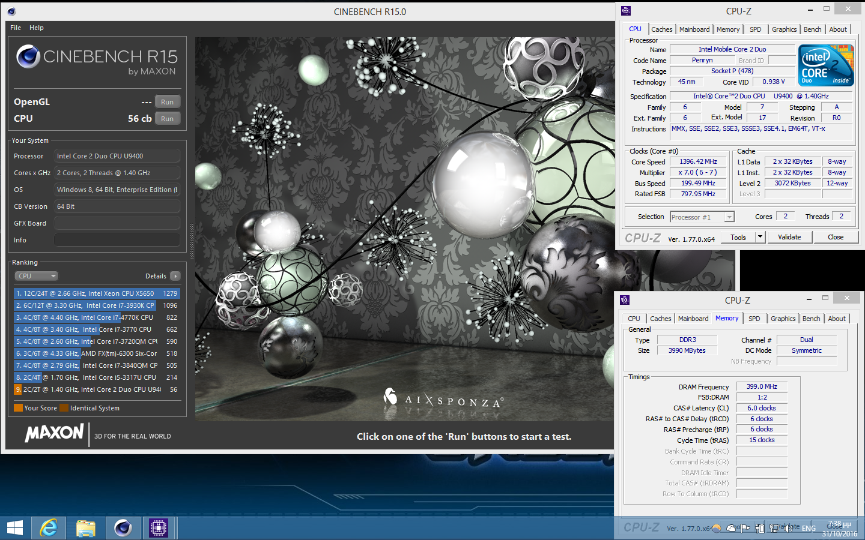Screen dimensions: 865x540
Task: Open the Tools dropdown arrow in CPU-Z
Action: (760, 237)
